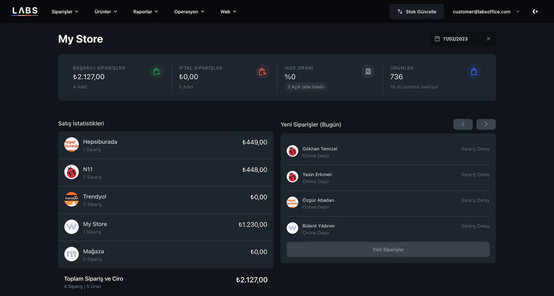Open the Raporlar menu

pyautogui.click(x=145, y=12)
